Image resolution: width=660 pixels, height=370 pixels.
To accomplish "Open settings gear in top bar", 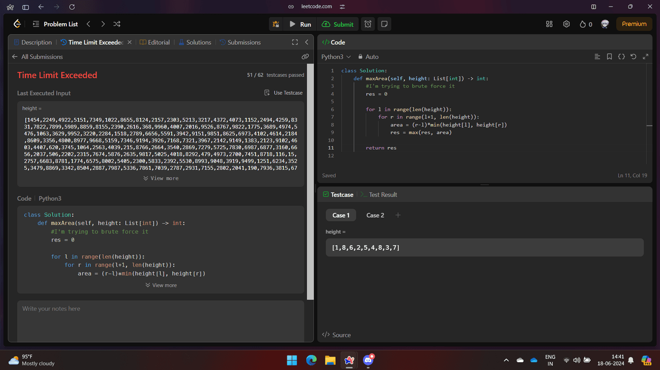I will click(566, 24).
